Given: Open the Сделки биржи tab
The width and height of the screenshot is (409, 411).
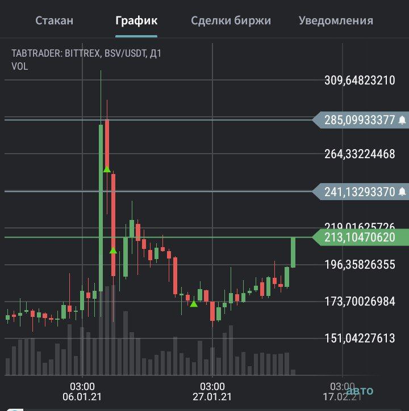Looking at the screenshot, I should (231, 20).
